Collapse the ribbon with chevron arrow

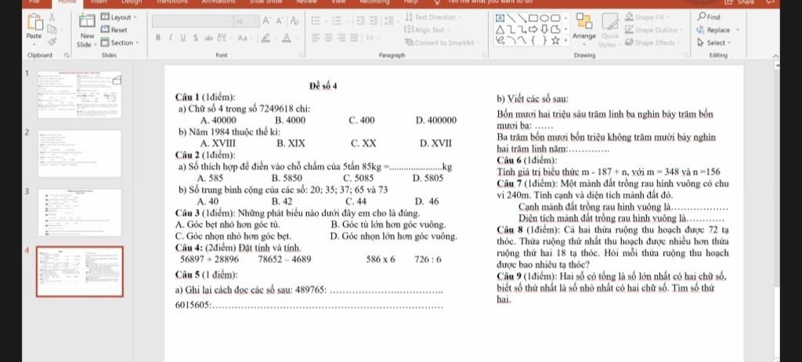[x=776, y=55]
